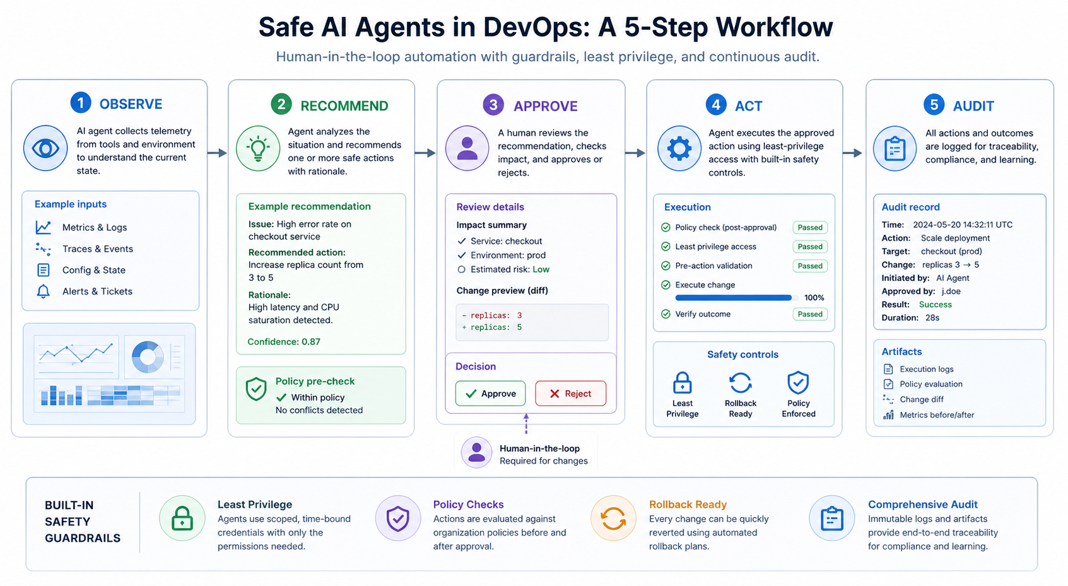Click the Approve button
This screenshot has height=586, width=1068.
pos(490,394)
